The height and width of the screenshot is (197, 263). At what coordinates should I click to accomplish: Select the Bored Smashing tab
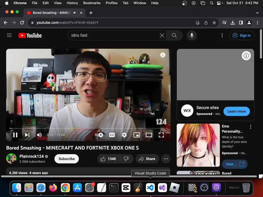click(x=54, y=13)
